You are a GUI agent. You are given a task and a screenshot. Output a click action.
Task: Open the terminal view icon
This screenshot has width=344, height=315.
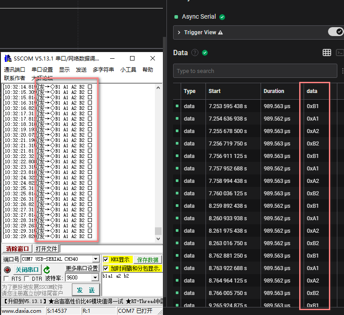(340, 52)
